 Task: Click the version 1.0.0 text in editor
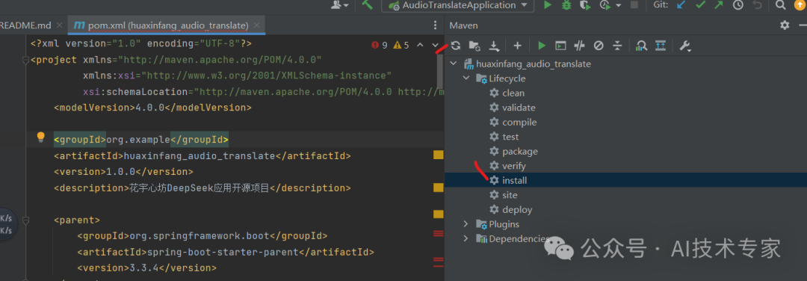pos(120,172)
